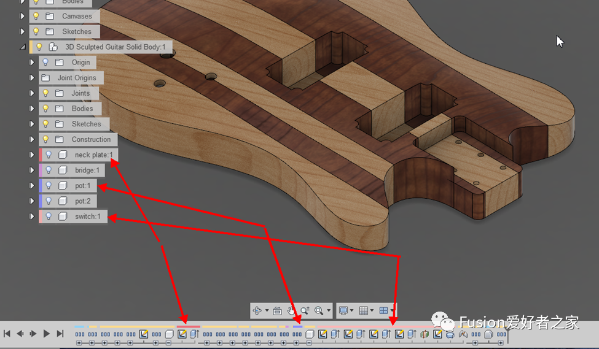599x349 pixels.
Task: Expand the Construction folder
Action: click(x=32, y=139)
